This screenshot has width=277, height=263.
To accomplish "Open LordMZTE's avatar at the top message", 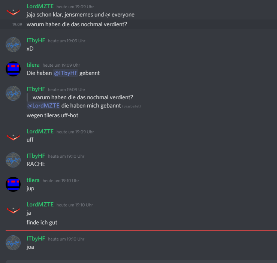I will 13,11.
